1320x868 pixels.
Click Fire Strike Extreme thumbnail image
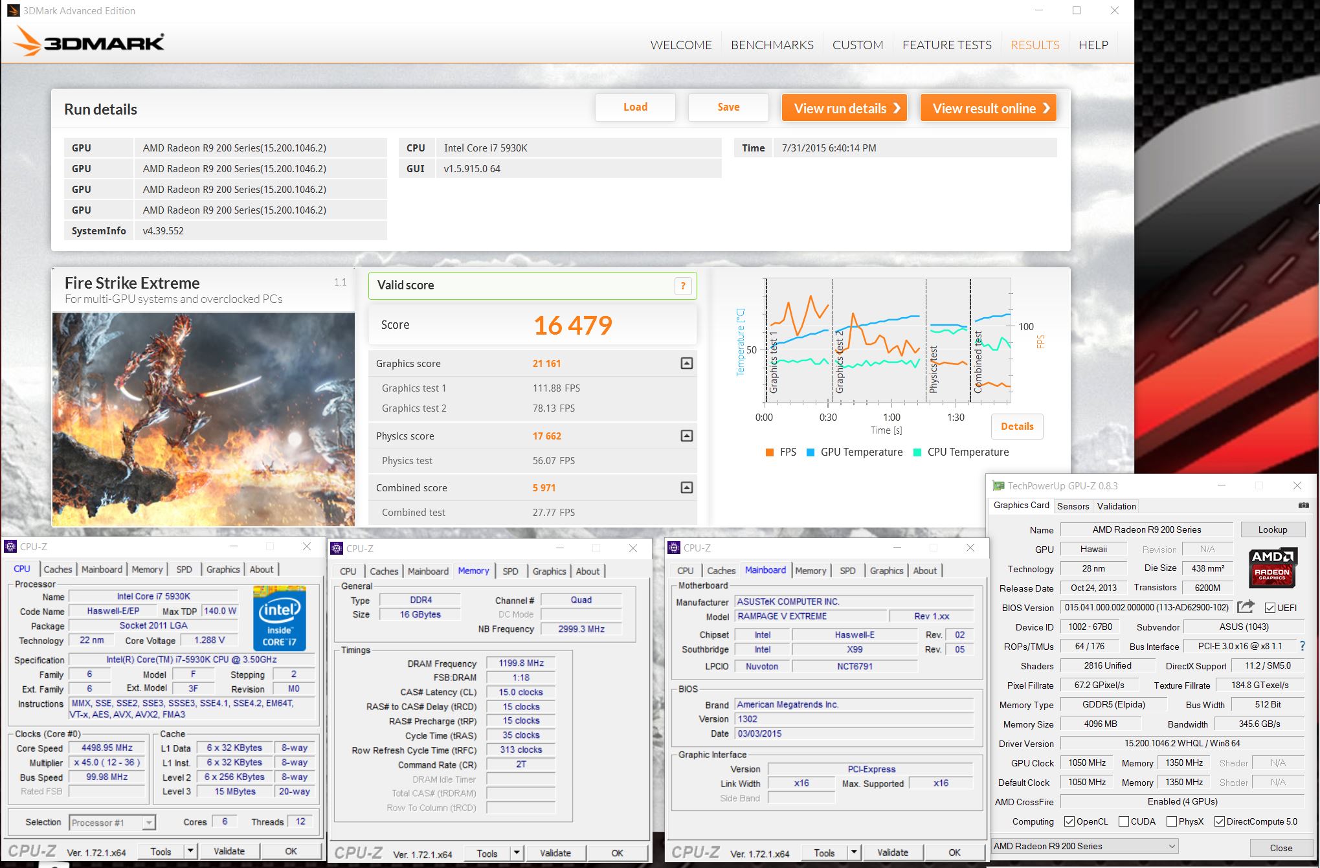(203, 419)
